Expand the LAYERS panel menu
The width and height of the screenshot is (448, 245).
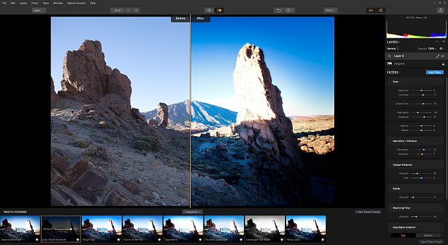394,42
